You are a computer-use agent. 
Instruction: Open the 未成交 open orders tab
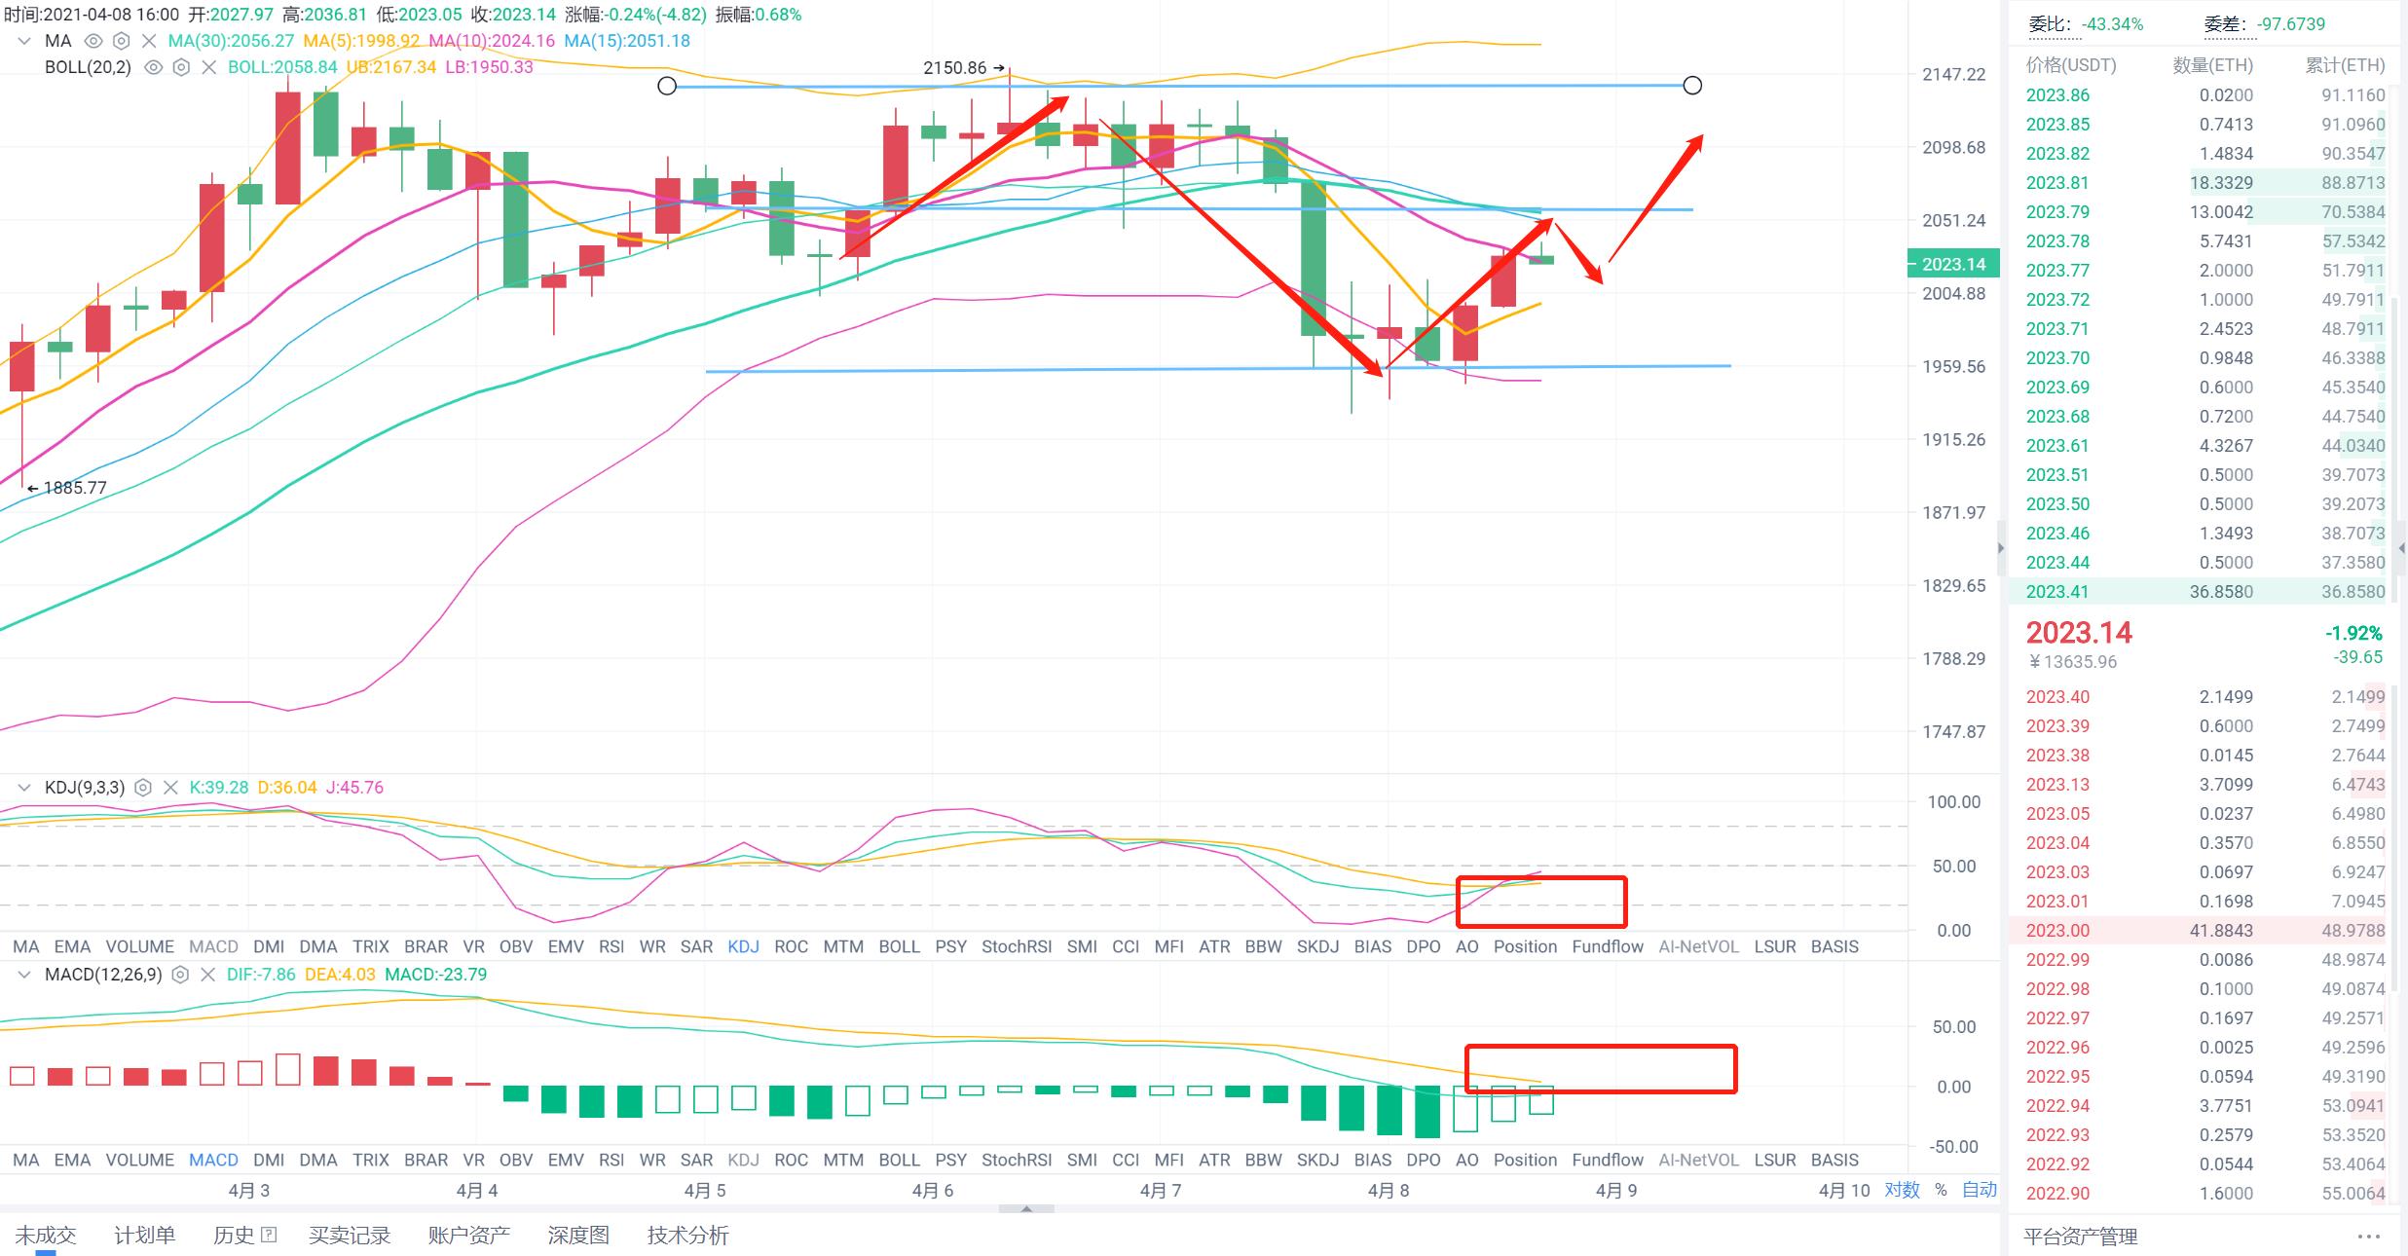coord(46,1236)
